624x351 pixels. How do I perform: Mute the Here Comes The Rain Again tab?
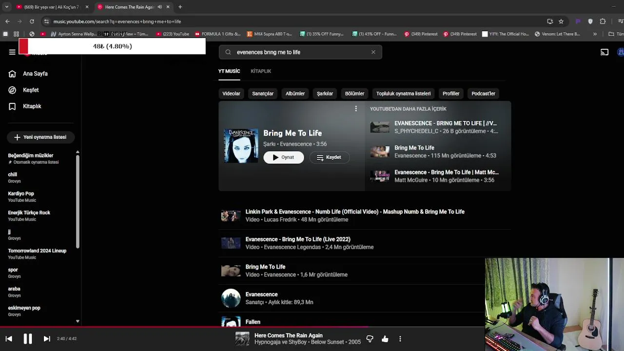(159, 7)
